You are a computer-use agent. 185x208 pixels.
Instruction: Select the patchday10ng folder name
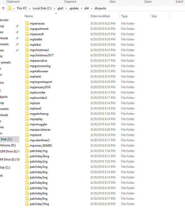(x=39, y=204)
